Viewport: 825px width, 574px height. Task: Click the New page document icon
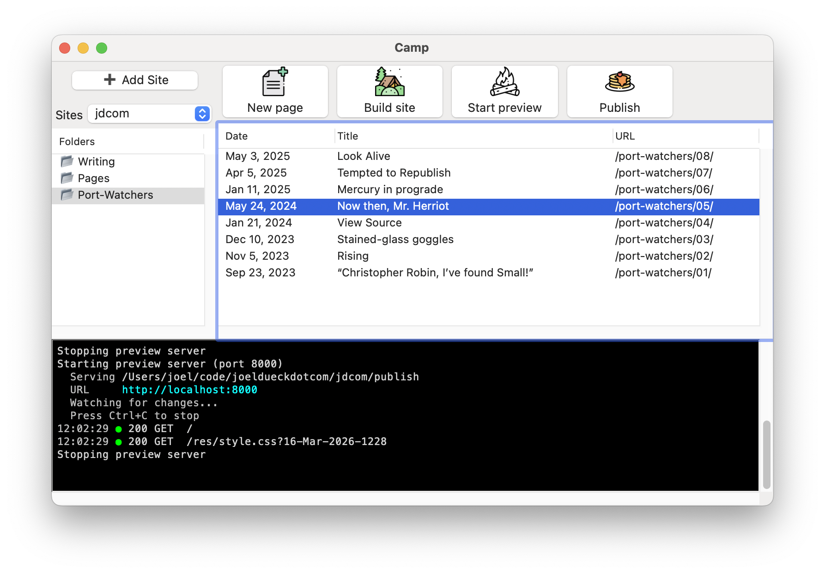tap(275, 82)
